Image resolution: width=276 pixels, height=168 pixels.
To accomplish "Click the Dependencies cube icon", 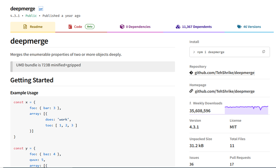I will [x=122, y=27].
